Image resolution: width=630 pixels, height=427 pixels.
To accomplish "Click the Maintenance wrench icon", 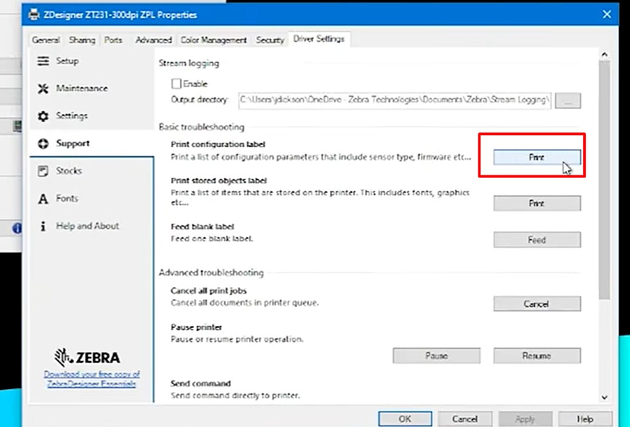I will [43, 88].
